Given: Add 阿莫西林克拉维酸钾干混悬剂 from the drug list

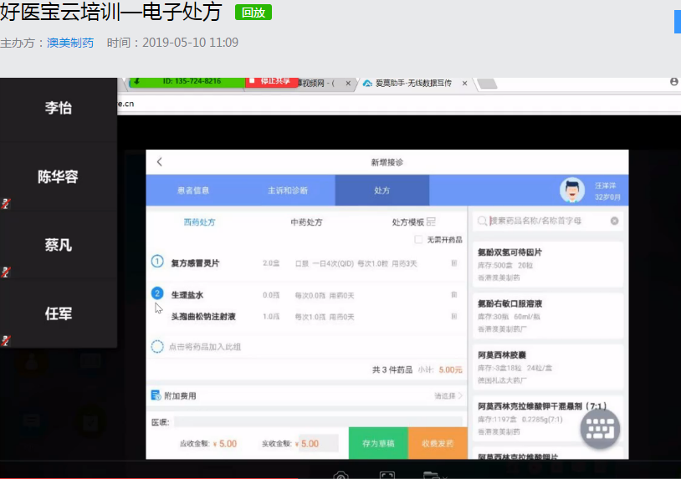Looking at the screenshot, I should coord(548,418).
